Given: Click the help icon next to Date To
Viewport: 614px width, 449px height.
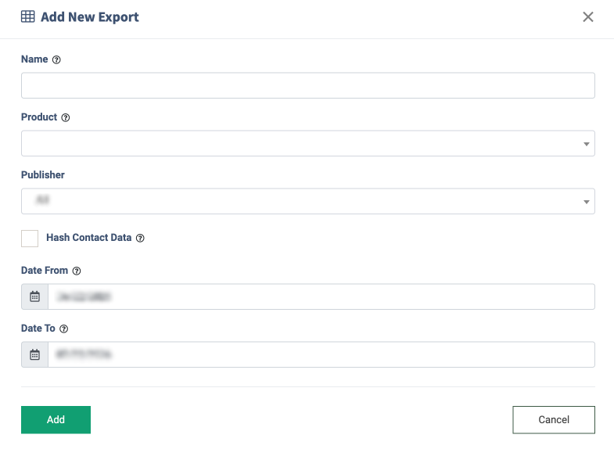Looking at the screenshot, I should [64, 329].
